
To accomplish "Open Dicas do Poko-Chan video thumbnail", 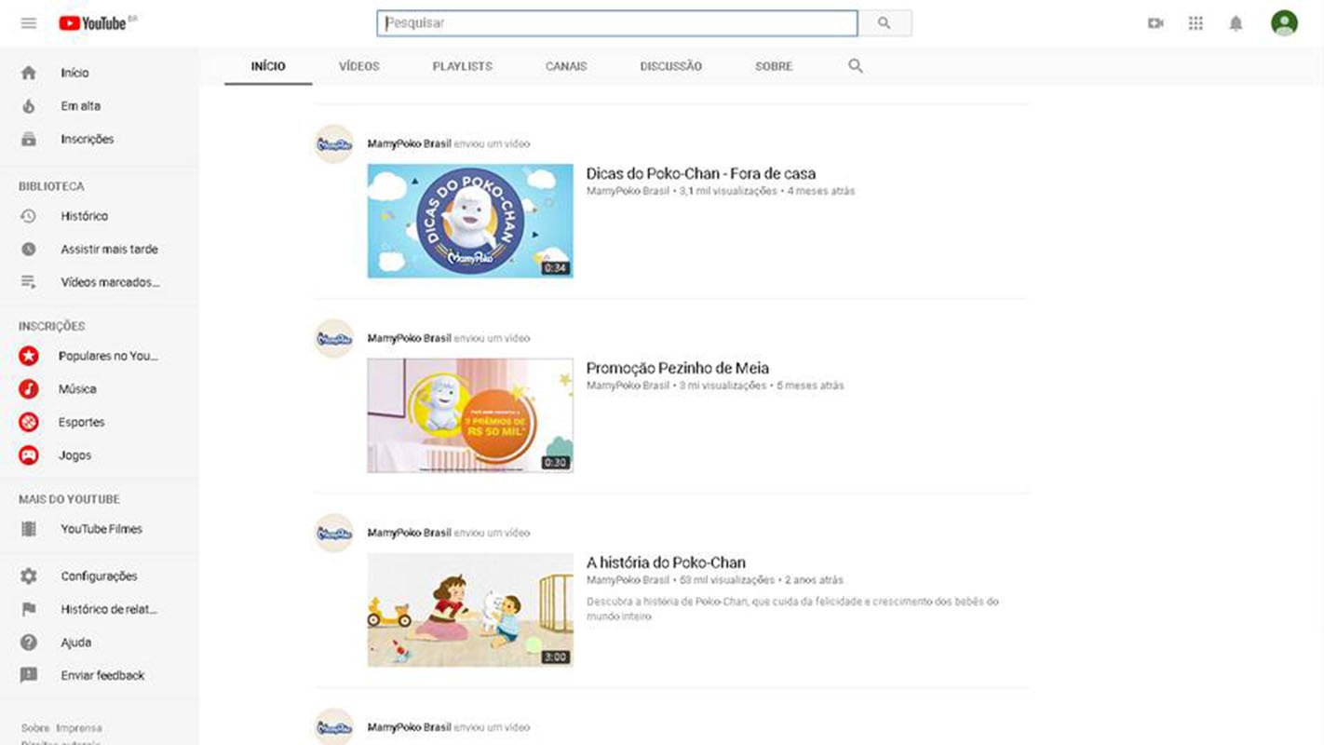I will [x=470, y=221].
